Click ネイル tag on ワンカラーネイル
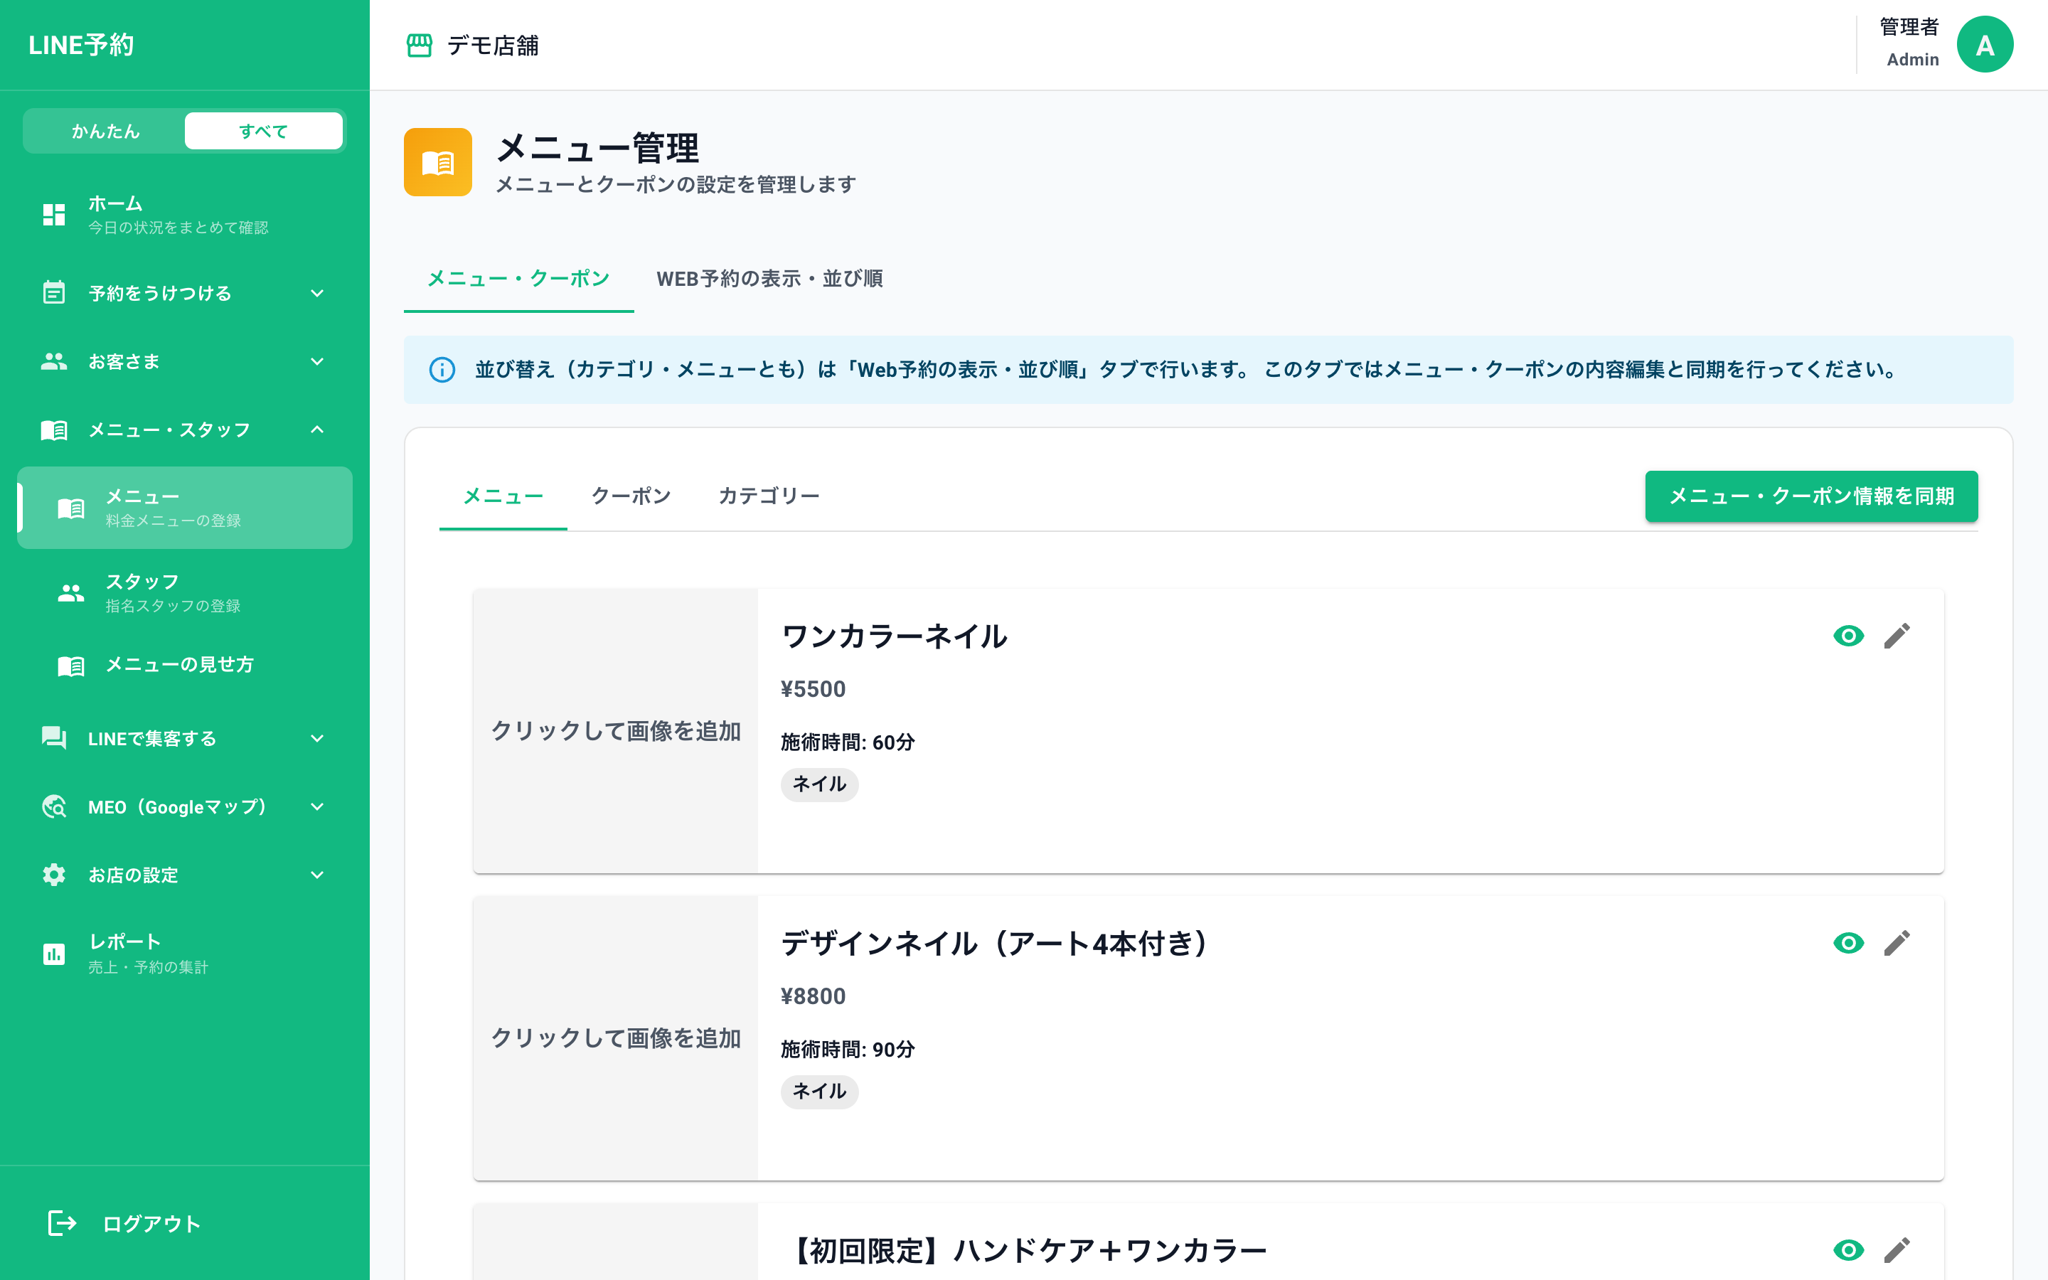 pos(818,784)
